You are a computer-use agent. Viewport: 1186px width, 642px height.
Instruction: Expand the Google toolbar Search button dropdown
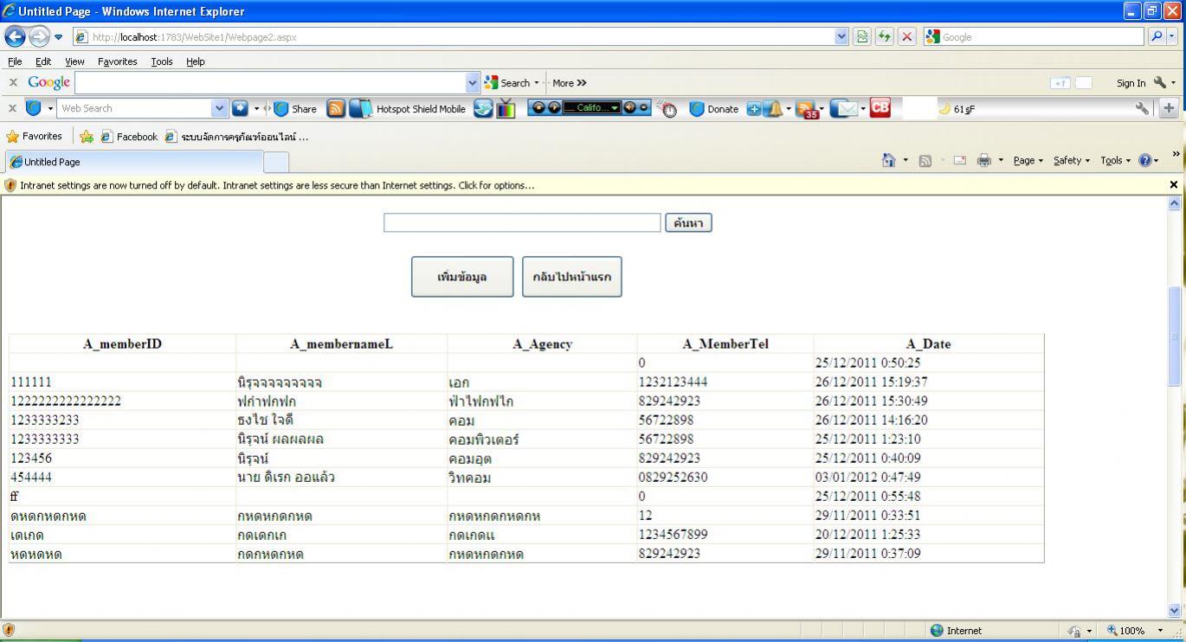(x=536, y=83)
